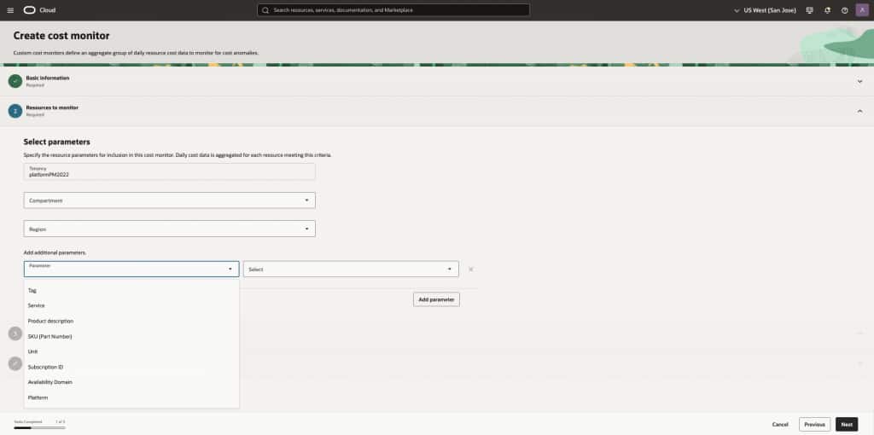Image resolution: width=874 pixels, height=435 pixels.
Task: View the announcements bell icon
Action: [x=827, y=10]
